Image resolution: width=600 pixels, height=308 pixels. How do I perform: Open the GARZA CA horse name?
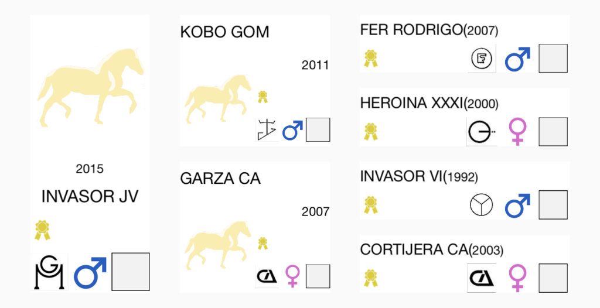[220, 179]
